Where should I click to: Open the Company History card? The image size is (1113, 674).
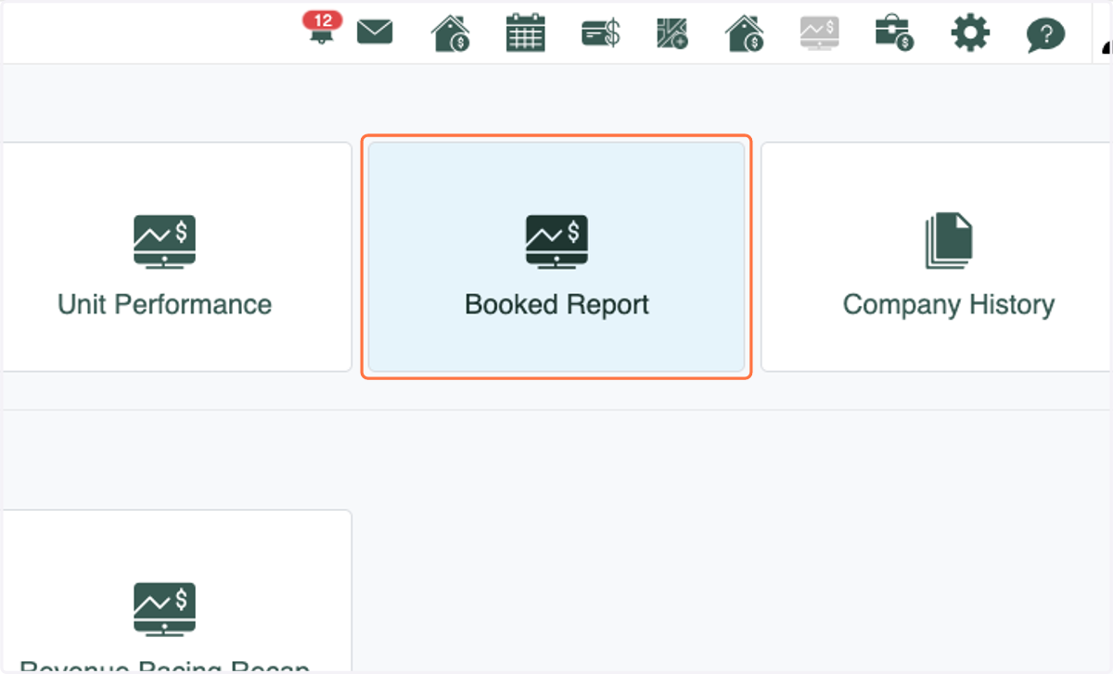coord(937,257)
